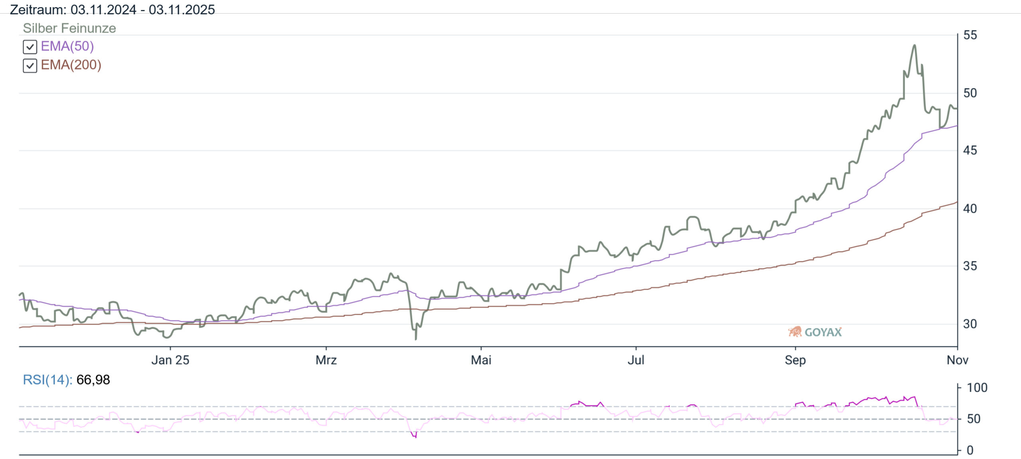1021x459 pixels.
Task: Click the Mrz axis label
Action: tap(326, 360)
